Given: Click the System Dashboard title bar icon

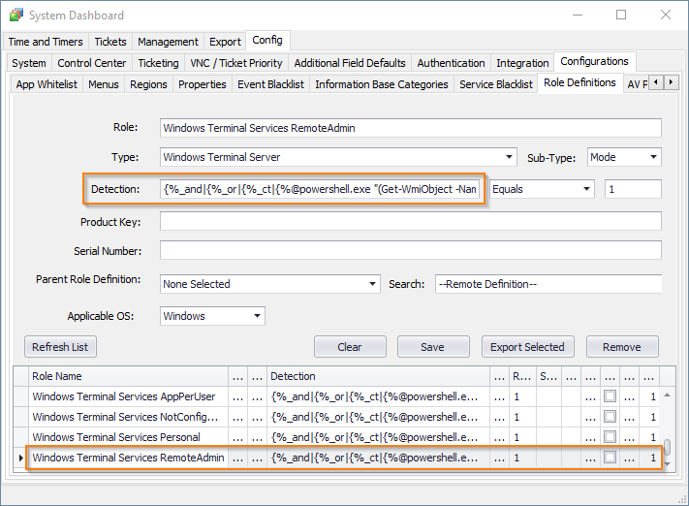Looking at the screenshot, I should coord(16,16).
